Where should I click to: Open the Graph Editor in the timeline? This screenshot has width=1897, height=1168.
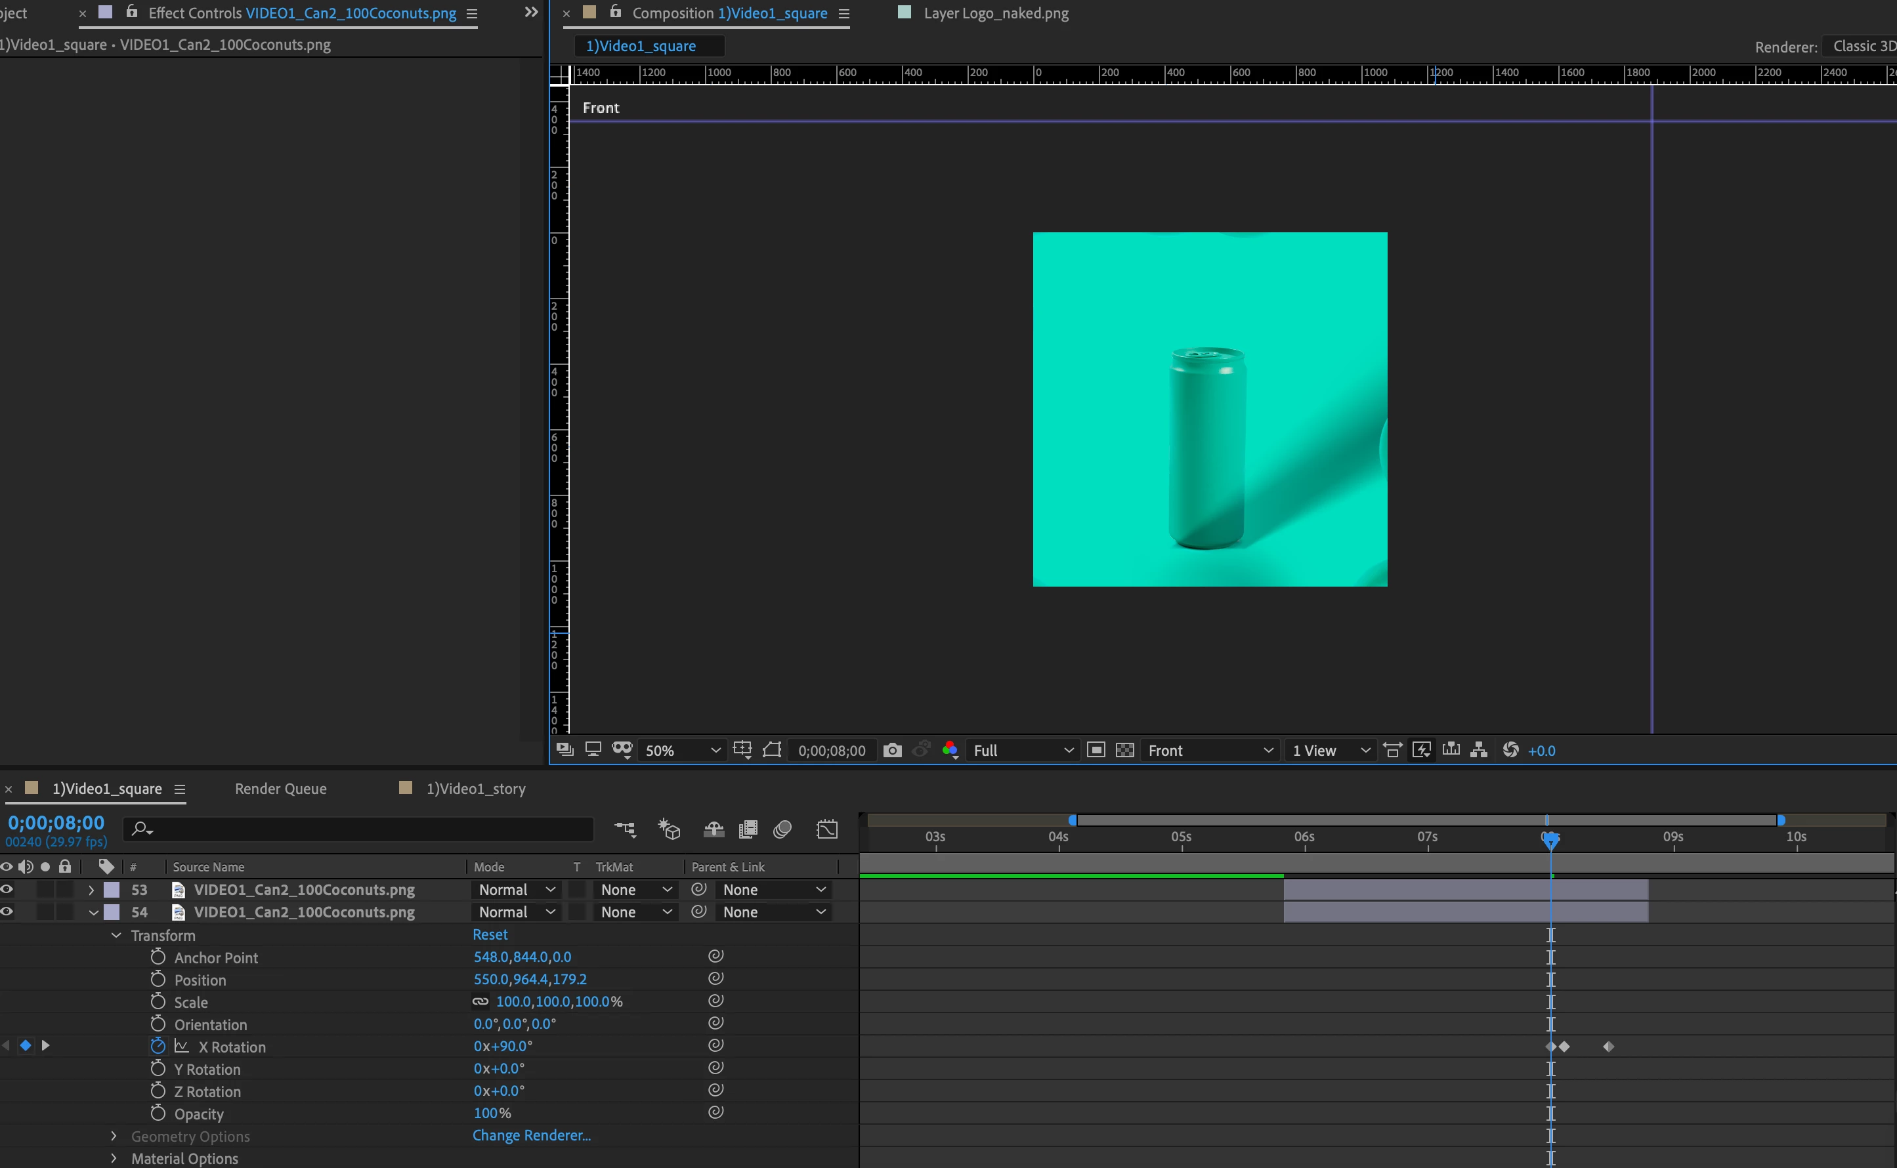click(x=827, y=829)
